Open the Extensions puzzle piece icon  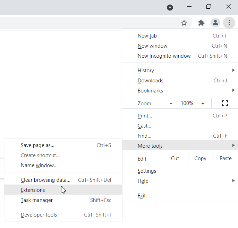point(201,23)
